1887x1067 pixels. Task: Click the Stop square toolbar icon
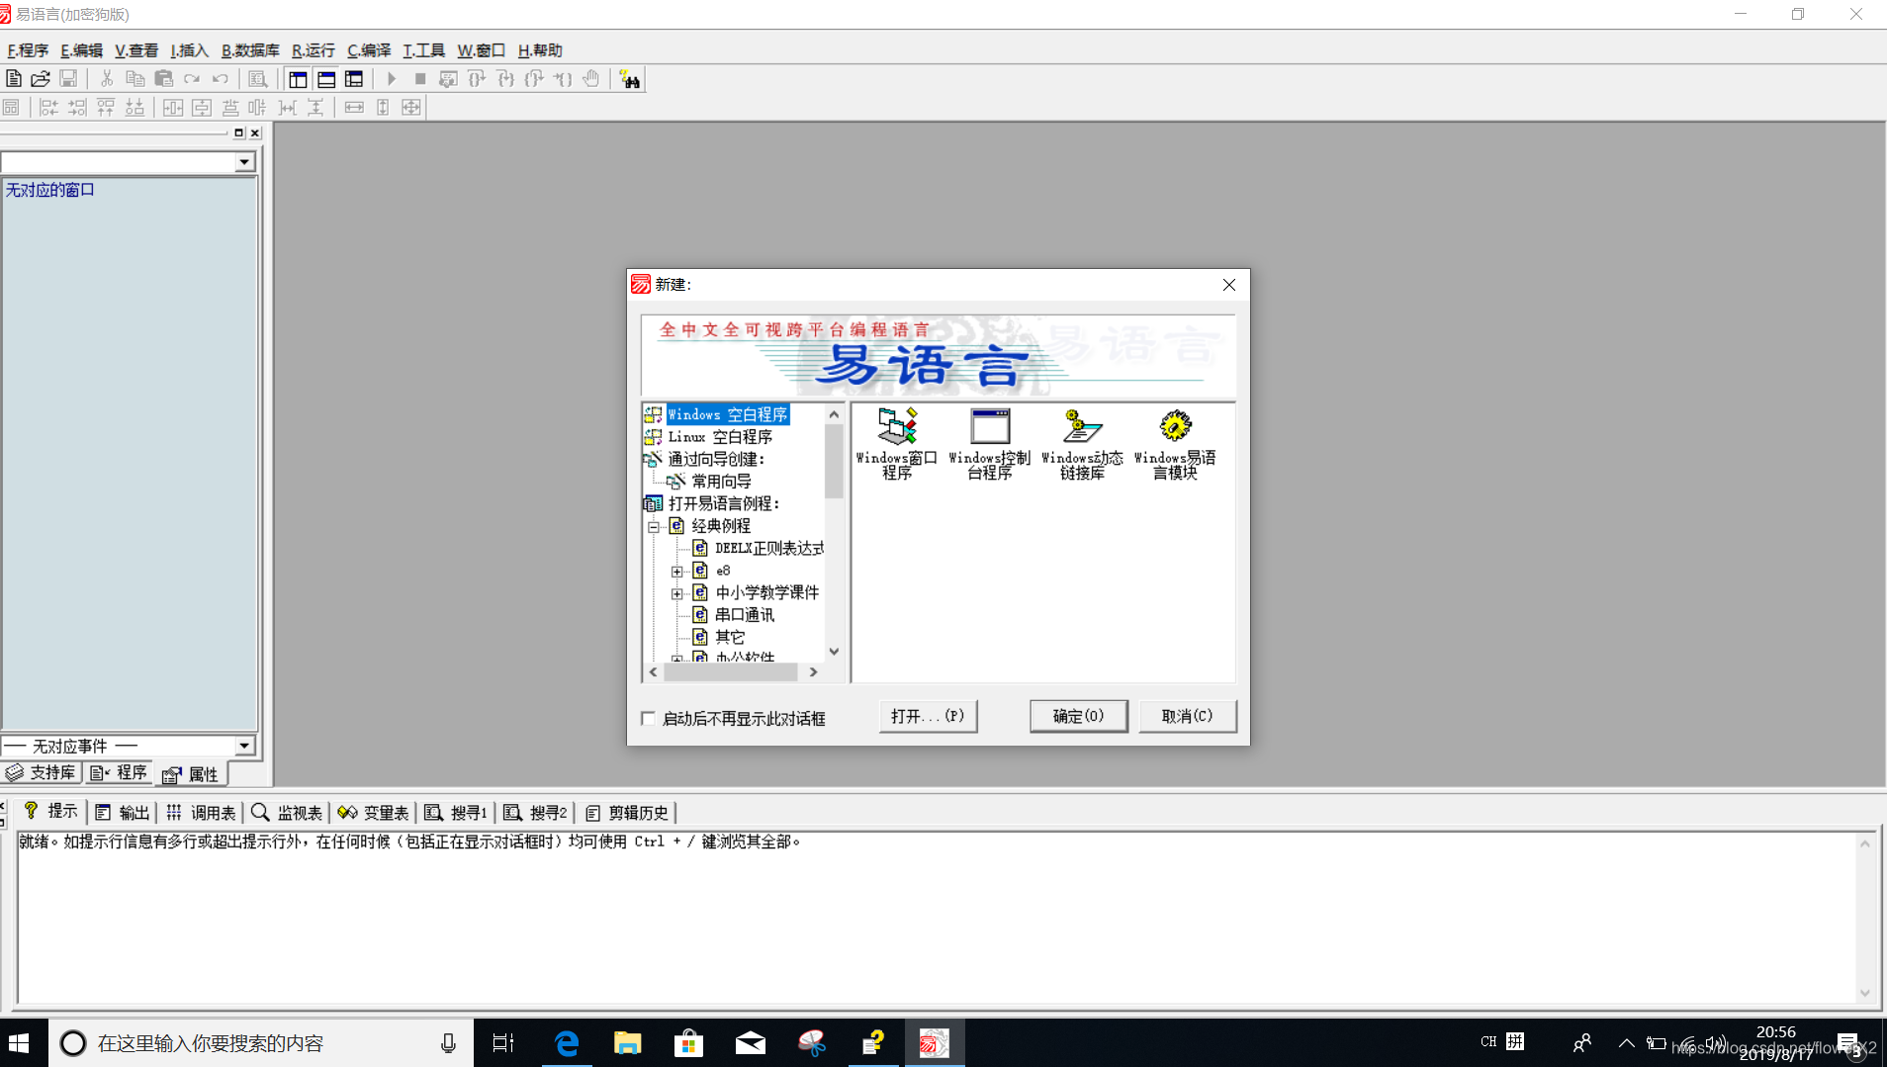tap(420, 79)
